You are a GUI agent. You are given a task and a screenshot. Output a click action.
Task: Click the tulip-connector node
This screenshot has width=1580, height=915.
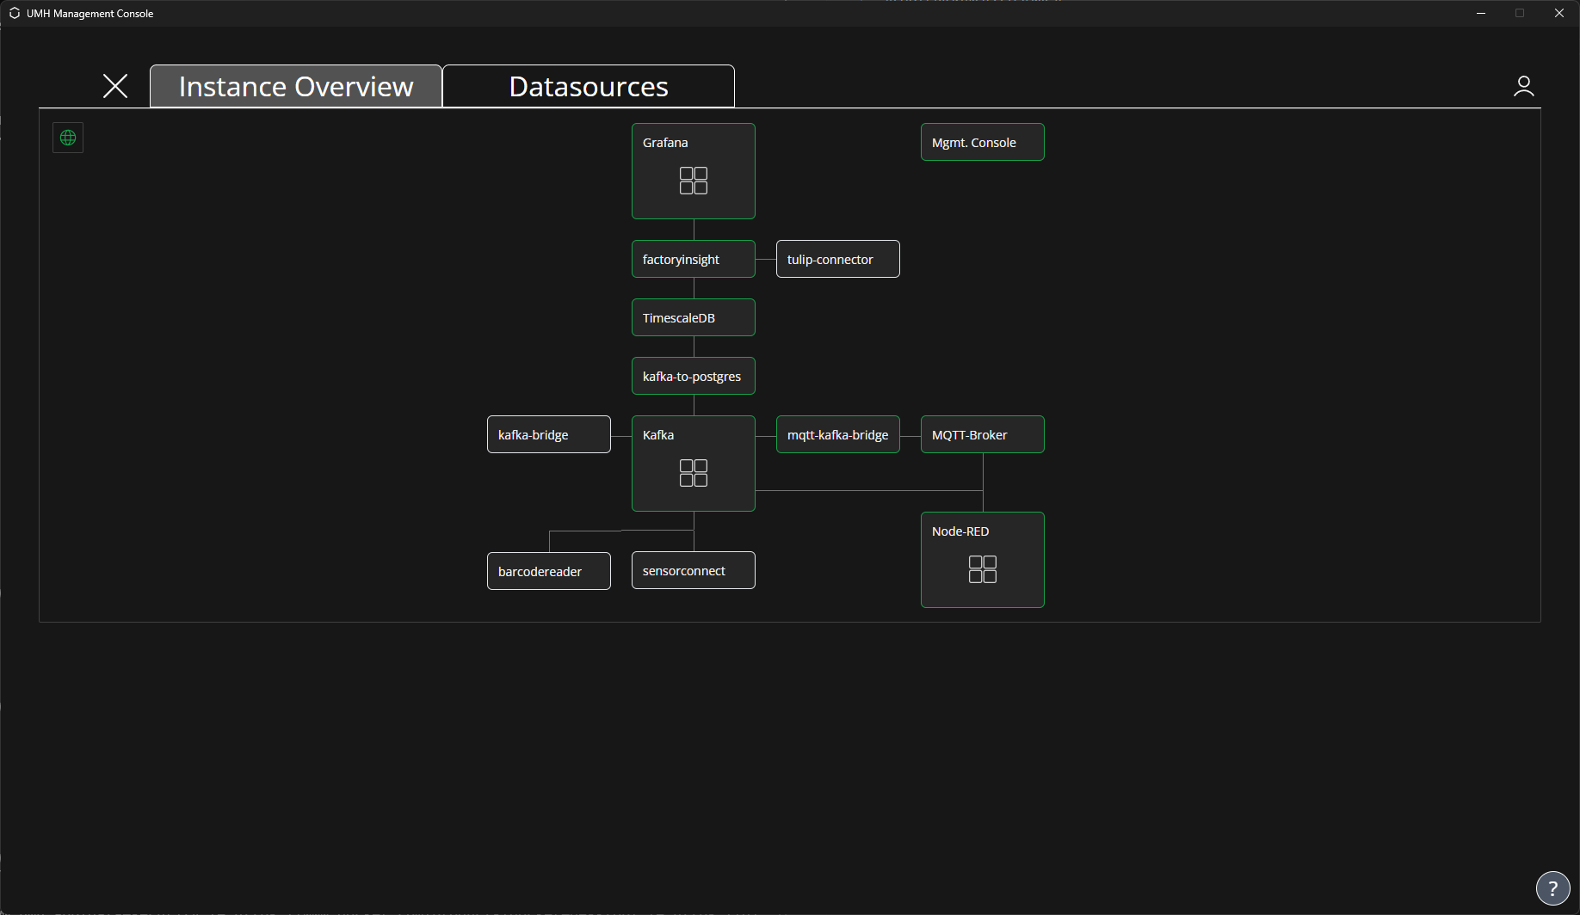837,260
